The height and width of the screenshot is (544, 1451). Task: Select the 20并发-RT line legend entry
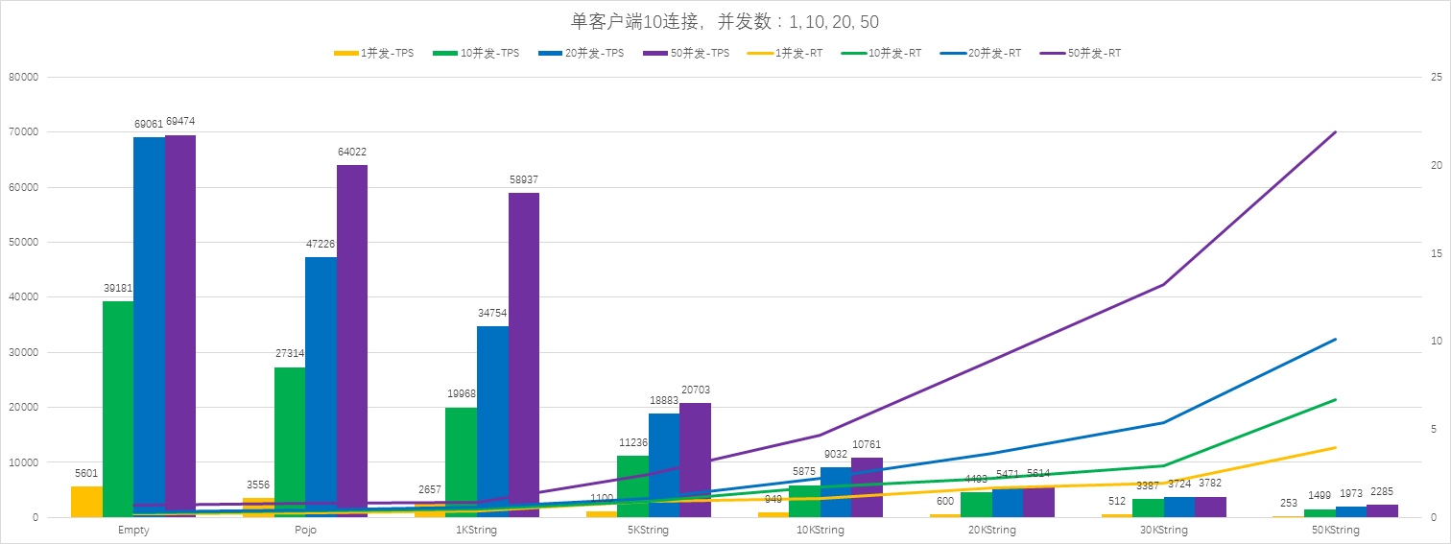(x=988, y=54)
